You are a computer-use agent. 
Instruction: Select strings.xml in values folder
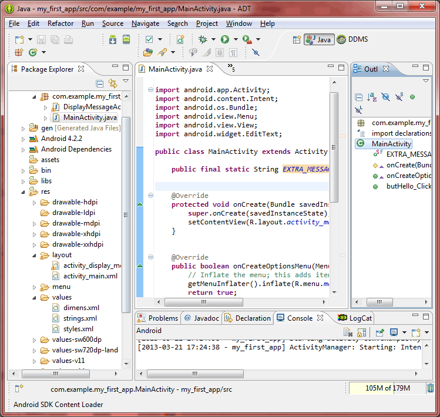[x=80, y=318]
